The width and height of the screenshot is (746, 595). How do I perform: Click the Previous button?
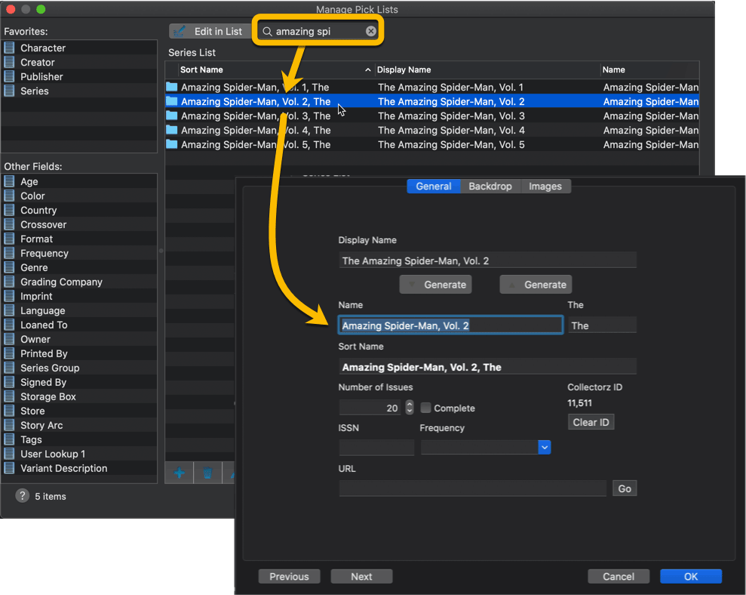[289, 576]
